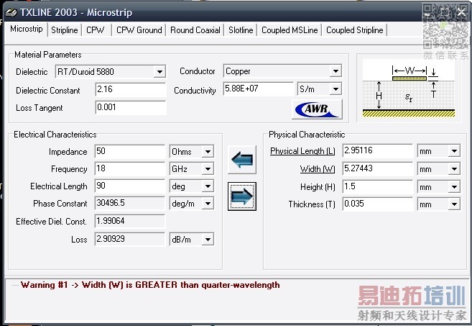Click the Conductivity field 5.88E+07
Viewport: 472px width, 326px height.
[x=259, y=89]
